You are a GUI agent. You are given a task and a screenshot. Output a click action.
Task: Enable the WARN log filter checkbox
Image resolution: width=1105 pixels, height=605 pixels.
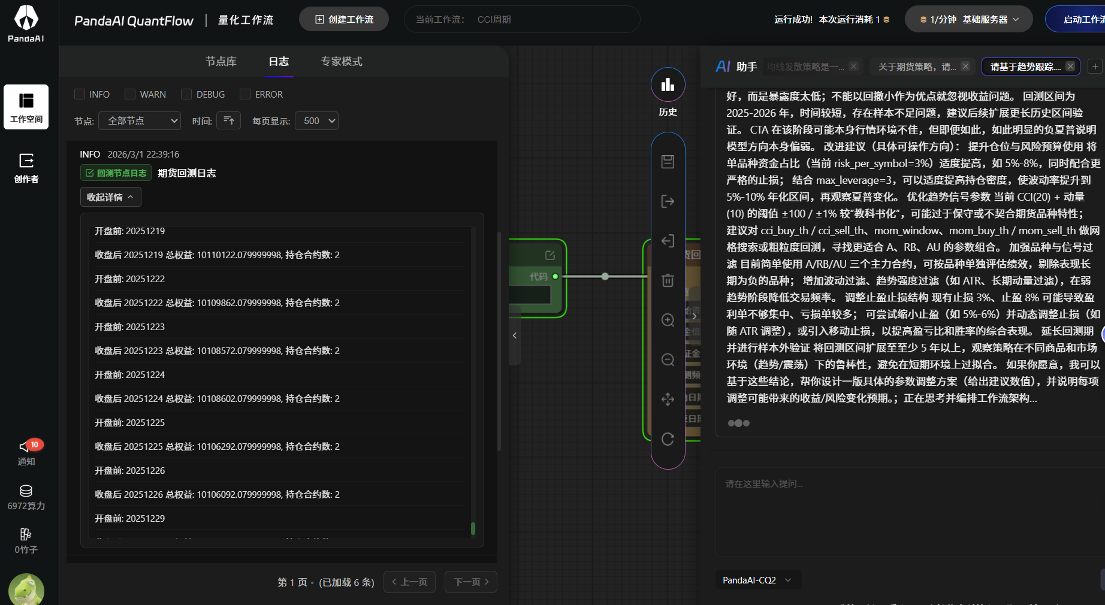click(130, 94)
